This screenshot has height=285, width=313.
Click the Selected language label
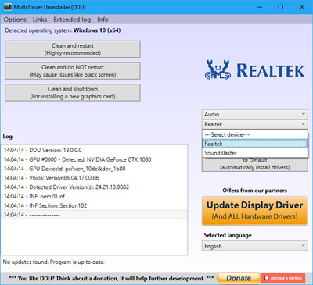(228, 235)
